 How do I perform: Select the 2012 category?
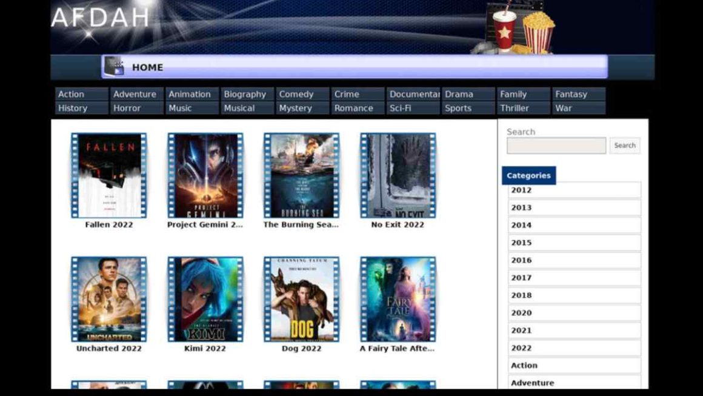[x=575, y=190]
